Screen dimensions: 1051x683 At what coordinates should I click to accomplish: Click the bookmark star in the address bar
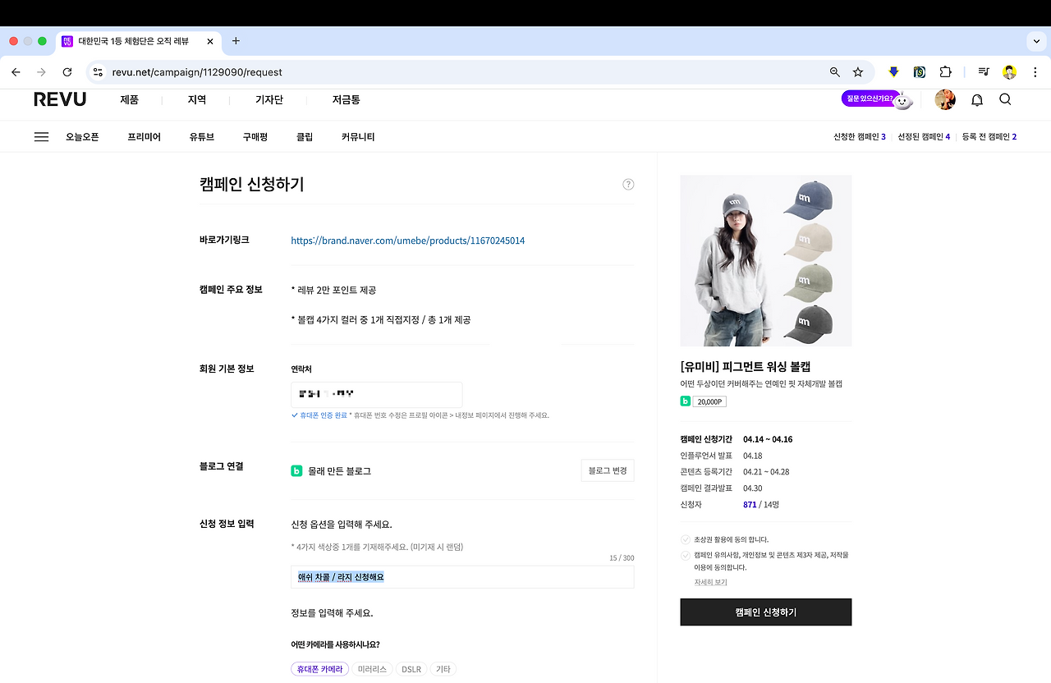[856, 72]
